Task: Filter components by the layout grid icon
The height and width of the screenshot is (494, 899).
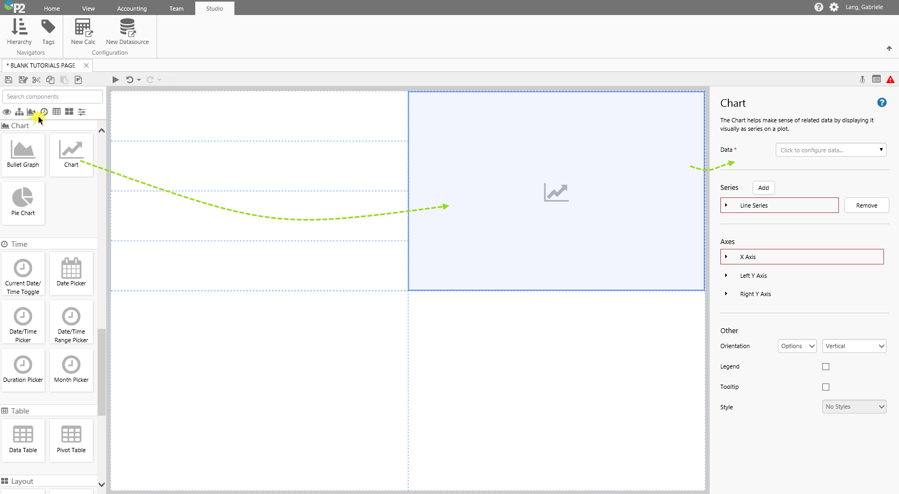Action: click(69, 112)
